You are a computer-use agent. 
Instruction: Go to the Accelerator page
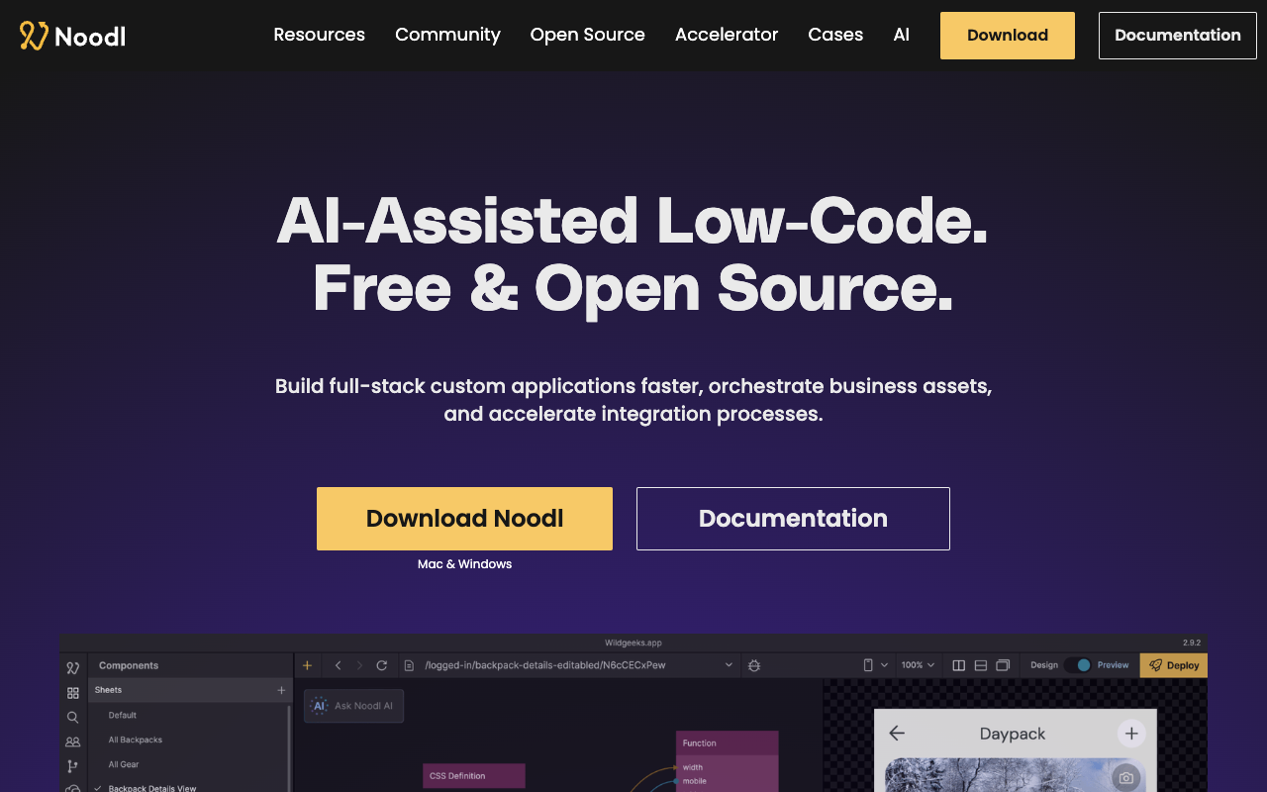pyautogui.click(x=727, y=35)
